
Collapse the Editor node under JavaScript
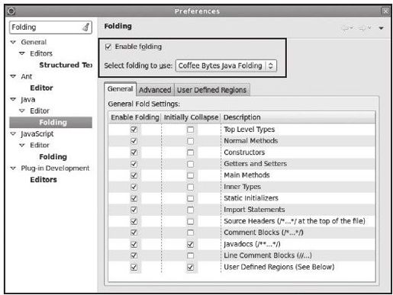click(x=22, y=146)
